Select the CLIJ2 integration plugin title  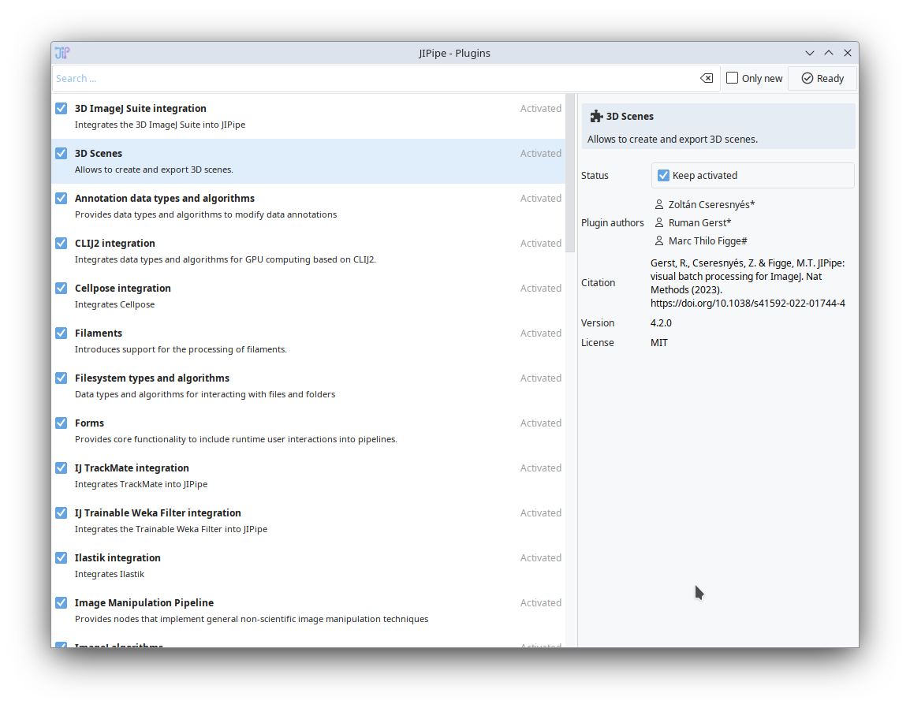pyautogui.click(x=115, y=243)
